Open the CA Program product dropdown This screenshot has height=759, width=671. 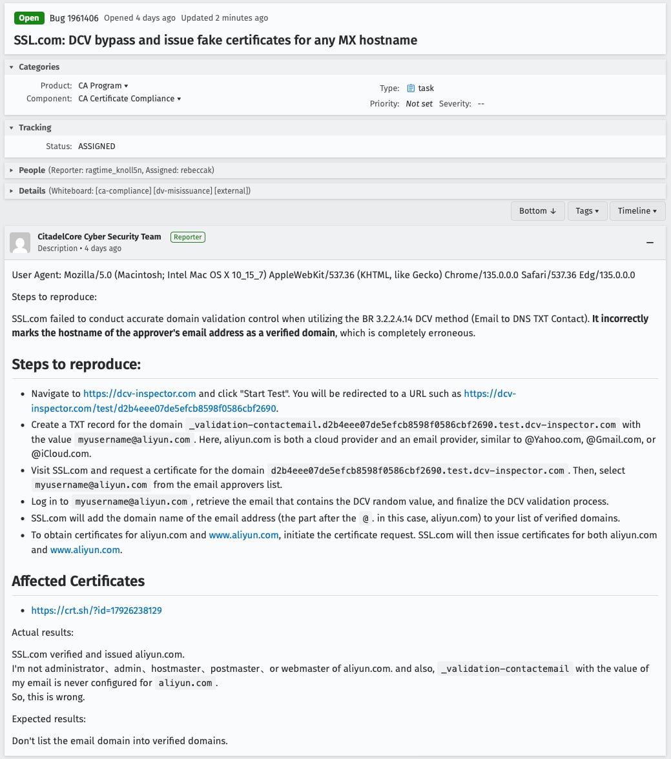pyautogui.click(x=103, y=86)
